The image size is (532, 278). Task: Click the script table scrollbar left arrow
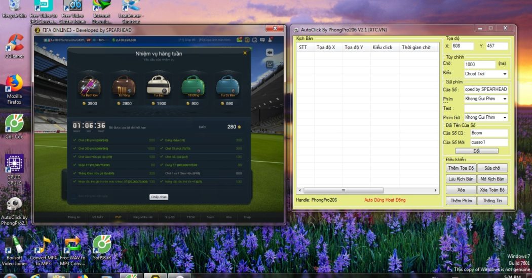pyautogui.click(x=299, y=190)
